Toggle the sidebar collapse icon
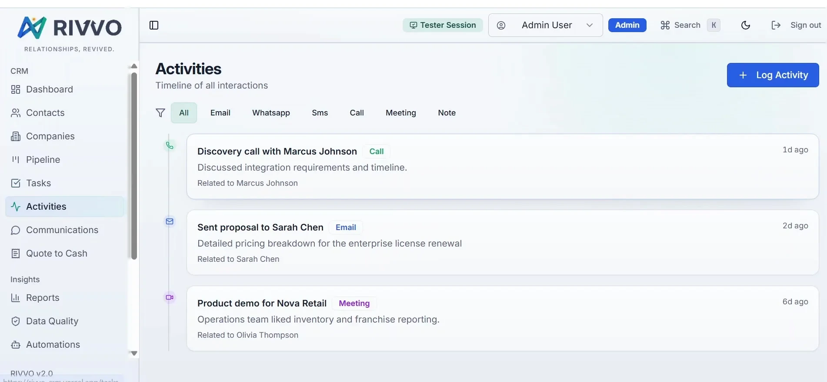Screen dimensions: 827x382 pyautogui.click(x=154, y=25)
